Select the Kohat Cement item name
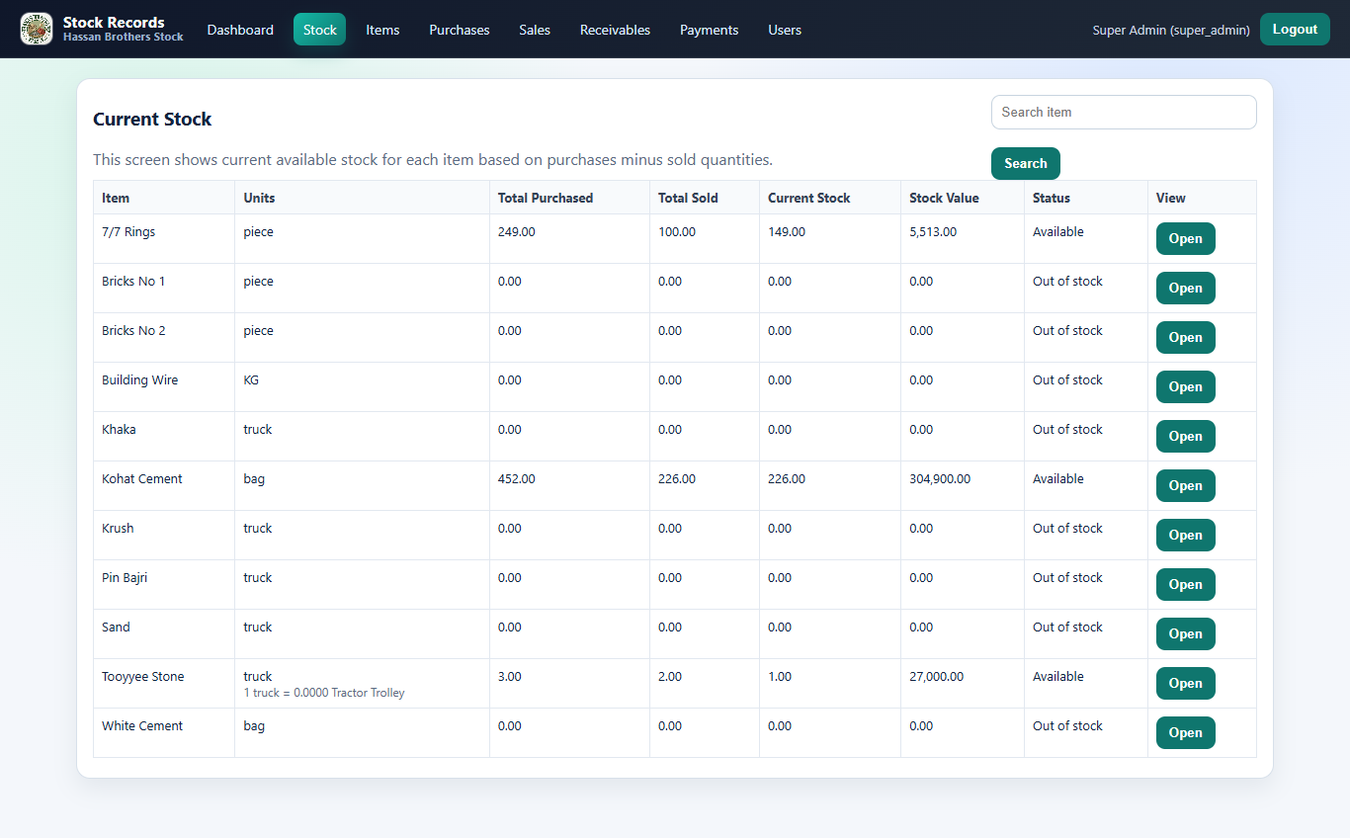The image size is (1350, 838). (142, 479)
